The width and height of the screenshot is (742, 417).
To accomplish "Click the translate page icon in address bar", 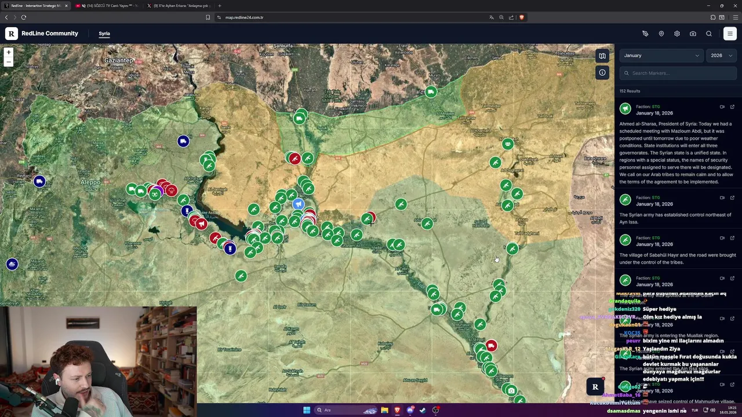I will point(492,17).
